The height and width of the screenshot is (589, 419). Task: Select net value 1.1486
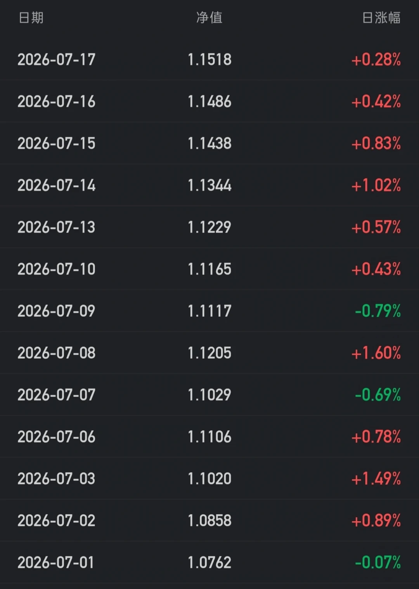(x=209, y=102)
